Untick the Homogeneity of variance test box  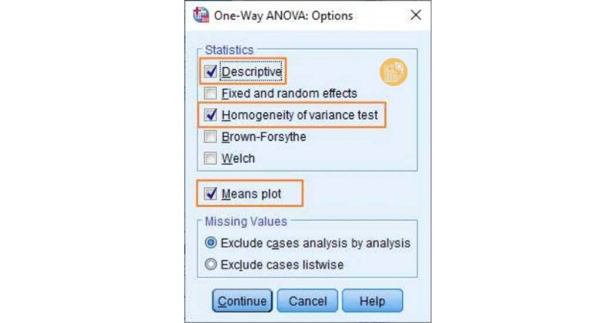click(x=211, y=114)
